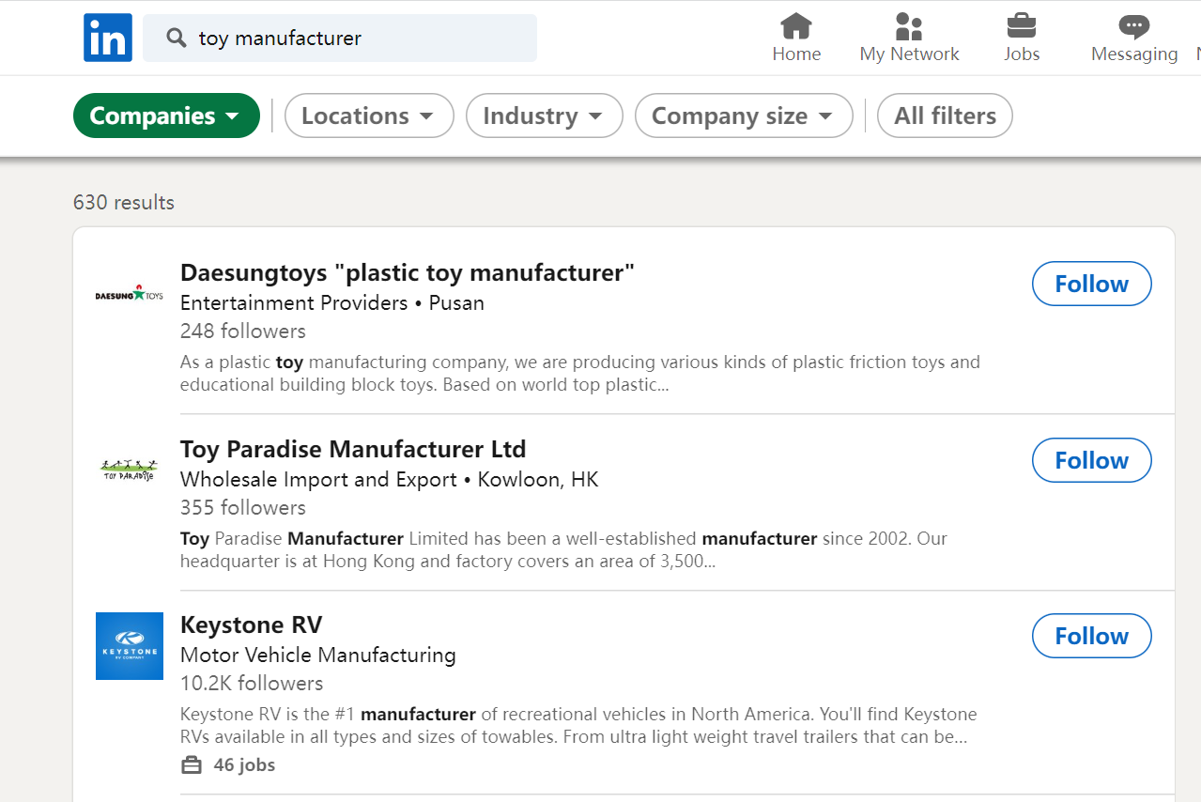Click briefcase icon beside 46 jobs
This screenshot has width=1201, height=802.
pyautogui.click(x=192, y=765)
